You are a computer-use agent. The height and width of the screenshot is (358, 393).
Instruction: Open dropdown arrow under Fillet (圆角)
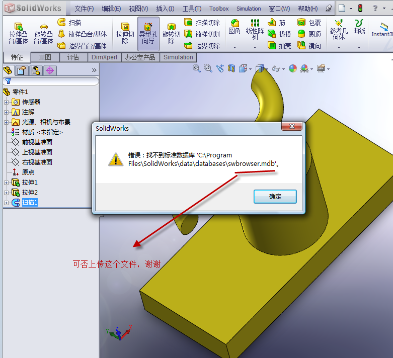click(234, 47)
